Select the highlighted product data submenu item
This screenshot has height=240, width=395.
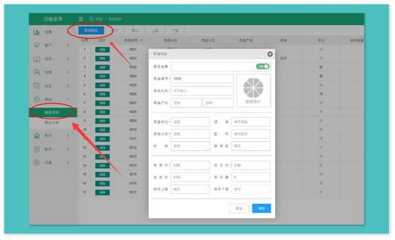(x=52, y=112)
